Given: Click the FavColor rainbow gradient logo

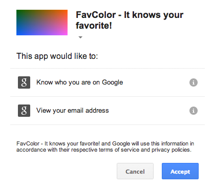Looking at the screenshot, I should (x=42, y=23).
